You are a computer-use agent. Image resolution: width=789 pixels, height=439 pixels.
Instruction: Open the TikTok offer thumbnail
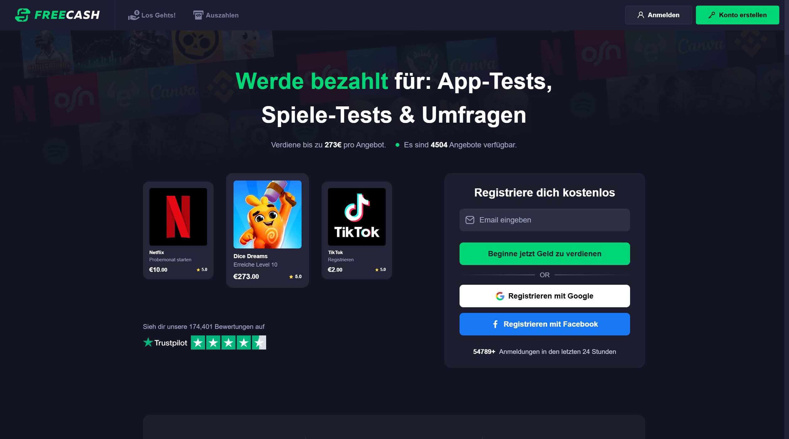point(357,217)
